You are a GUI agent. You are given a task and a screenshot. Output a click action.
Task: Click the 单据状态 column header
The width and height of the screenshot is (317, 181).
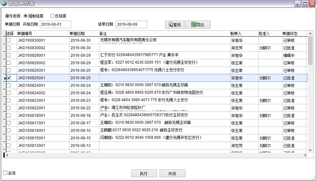290,34
